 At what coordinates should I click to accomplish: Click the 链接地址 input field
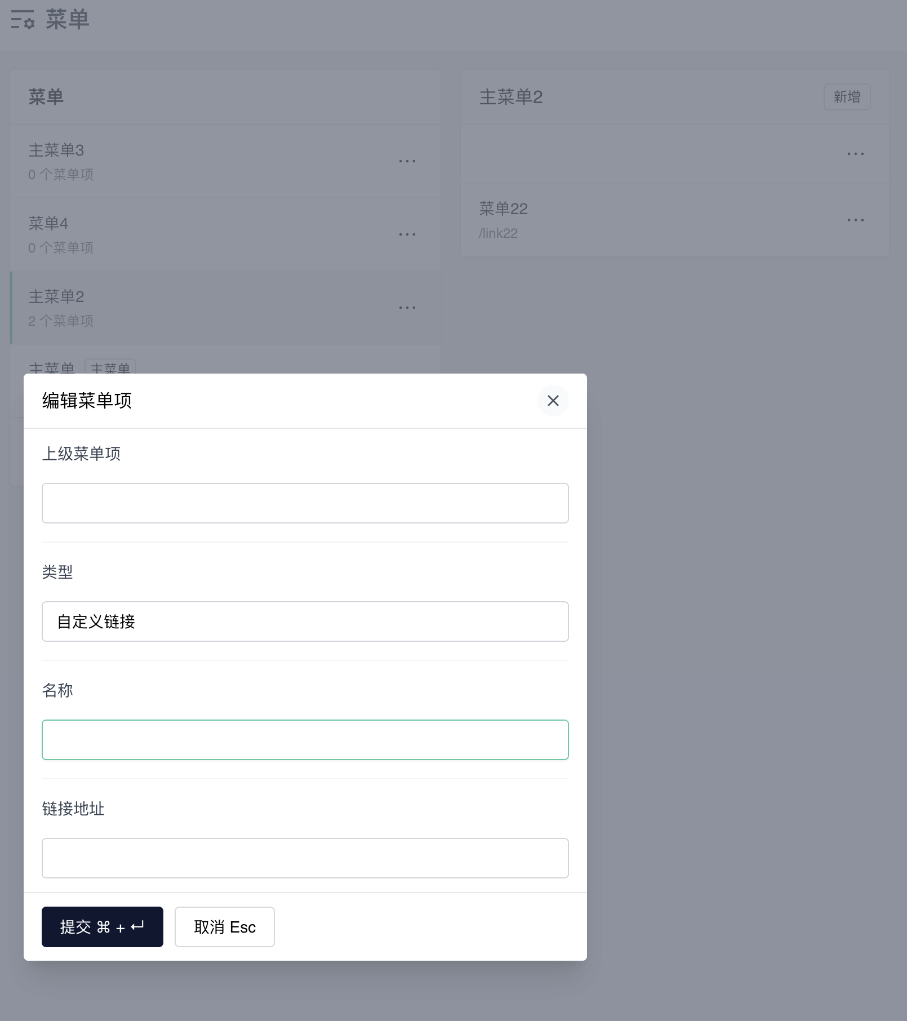coord(305,858)
